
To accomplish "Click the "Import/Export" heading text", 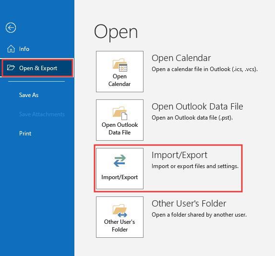I will 179,155.
